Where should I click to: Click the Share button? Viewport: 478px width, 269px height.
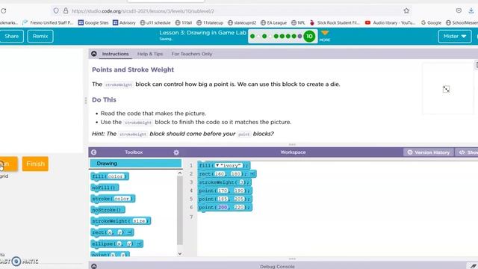(x=12, y=37)
